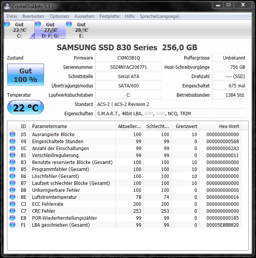256x258 pixels.
Task: Click status orb for CRC Fehler row
Action: [12, 211]
